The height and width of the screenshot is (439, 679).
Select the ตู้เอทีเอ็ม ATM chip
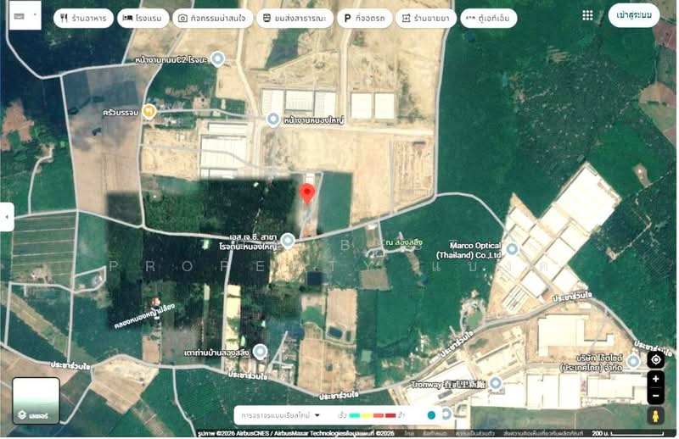point(489,18)
